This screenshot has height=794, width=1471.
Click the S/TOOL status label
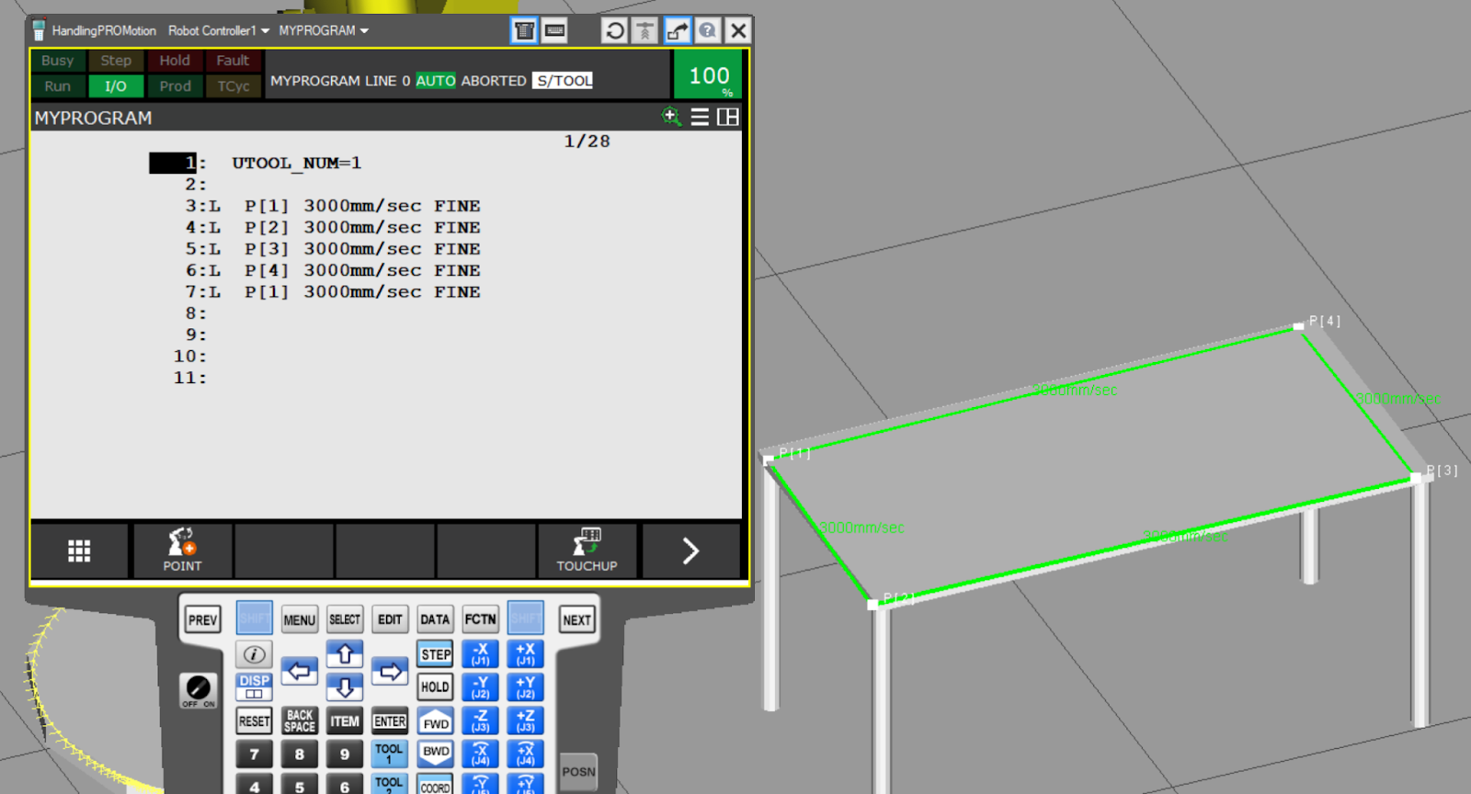(564, 81)
